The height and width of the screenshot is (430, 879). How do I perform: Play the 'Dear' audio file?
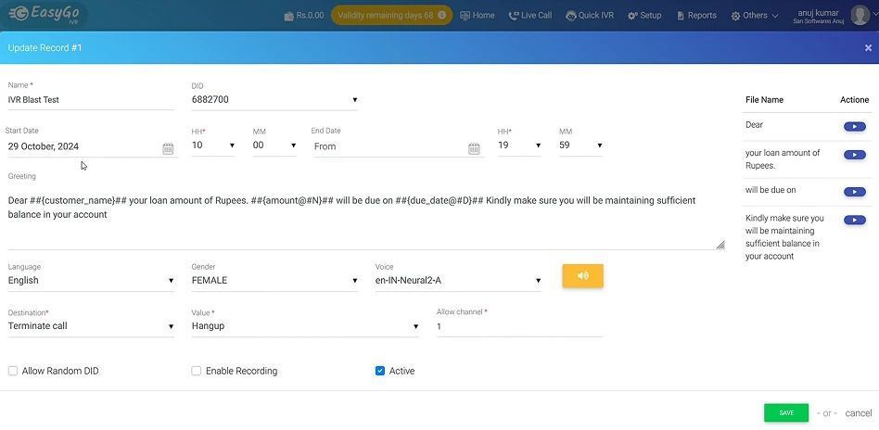click(x=854, y=127)
